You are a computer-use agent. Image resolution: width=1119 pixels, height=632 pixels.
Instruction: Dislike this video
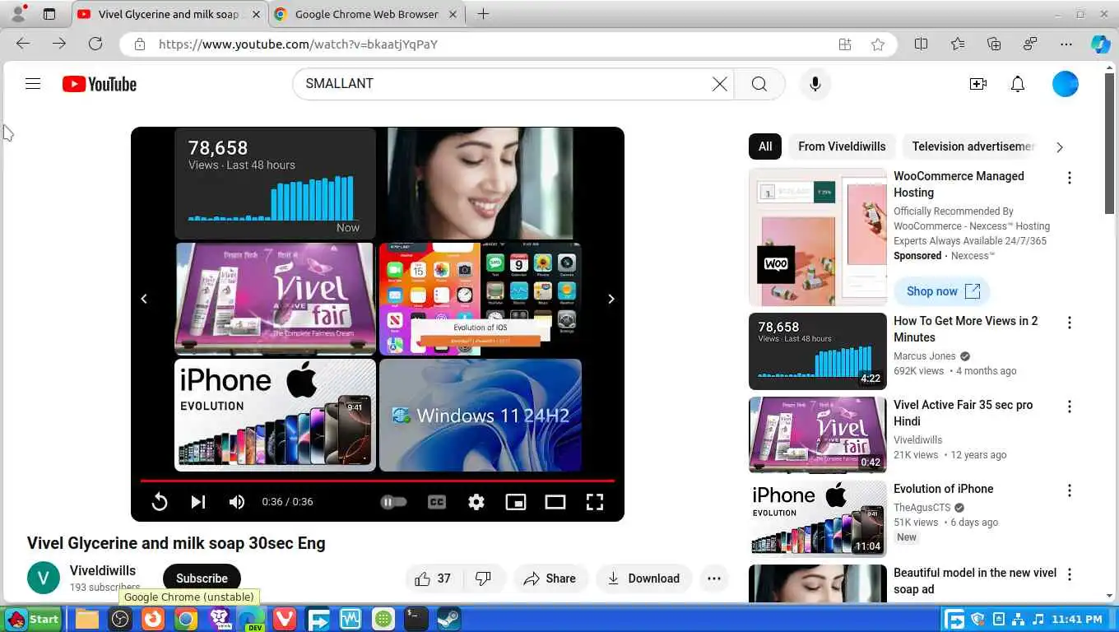point(484,579)
